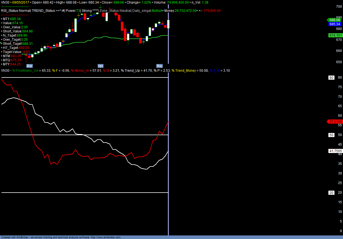Screen dimensions: 343x239
Task: Select the green 674.161 value tag
Action: coord(335,35)
